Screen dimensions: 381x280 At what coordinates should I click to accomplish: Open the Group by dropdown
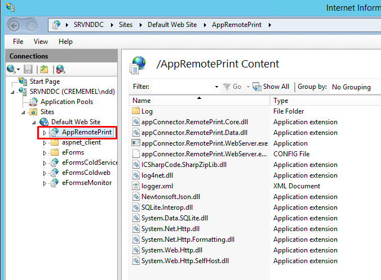point(355,87)
